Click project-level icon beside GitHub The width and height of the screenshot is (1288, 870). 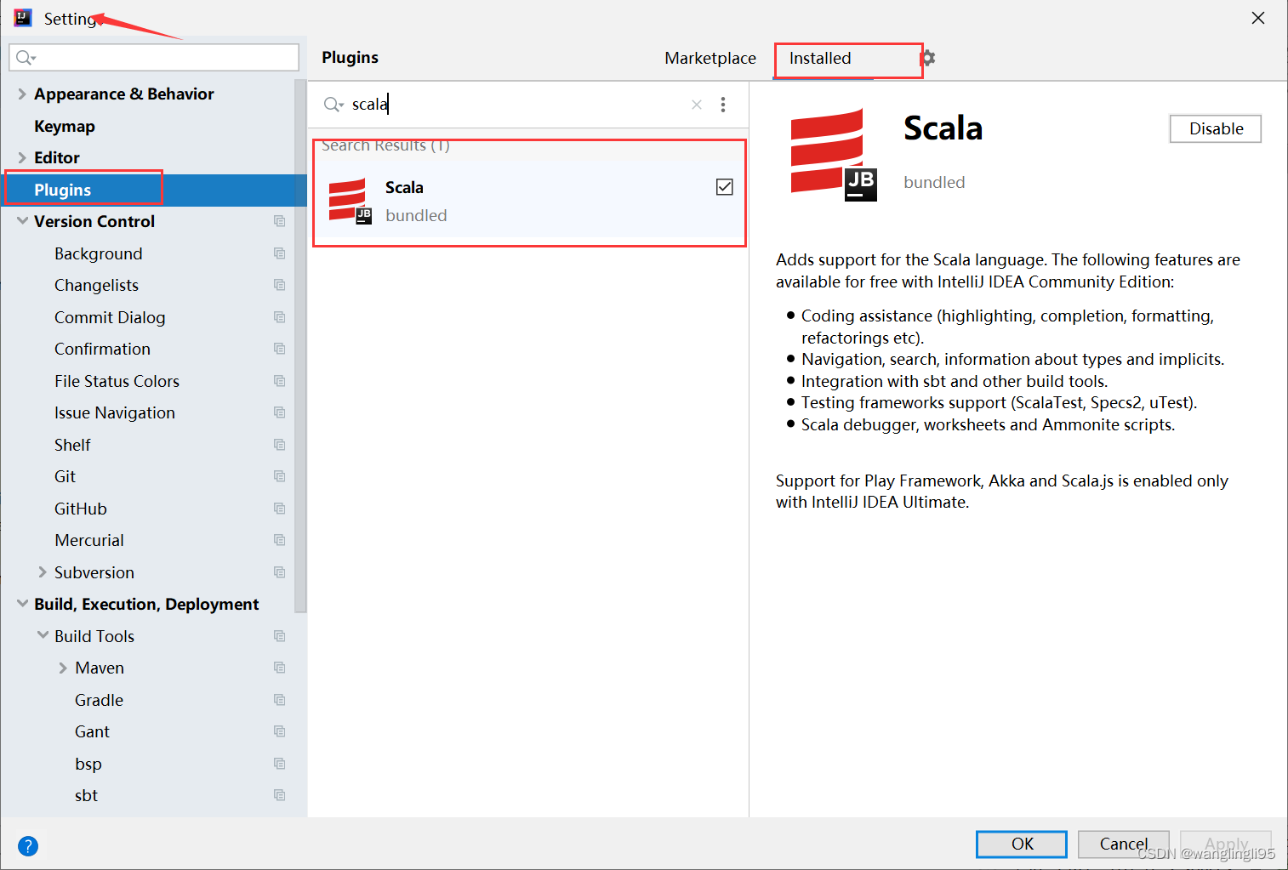click(279, 509)
